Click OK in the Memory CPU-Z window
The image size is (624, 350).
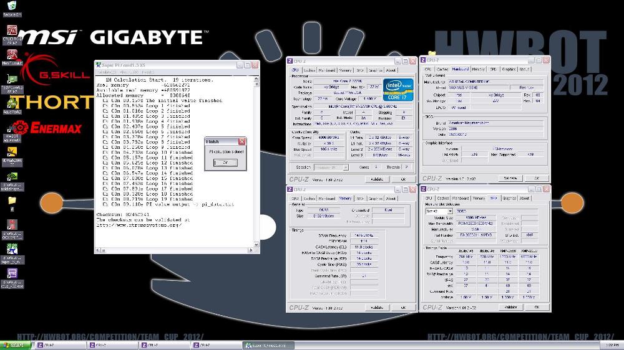point(402,308)
